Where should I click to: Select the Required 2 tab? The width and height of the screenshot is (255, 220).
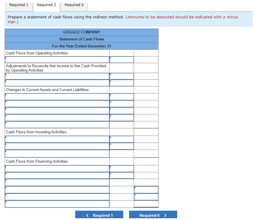pos(46,5)
